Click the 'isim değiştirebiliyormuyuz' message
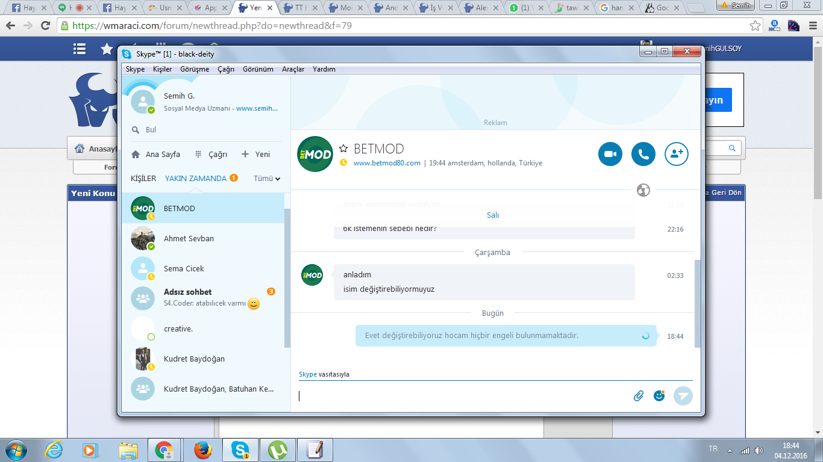Image resolution: width=823 pixels, height=462 pixels. tap(389, 289)
